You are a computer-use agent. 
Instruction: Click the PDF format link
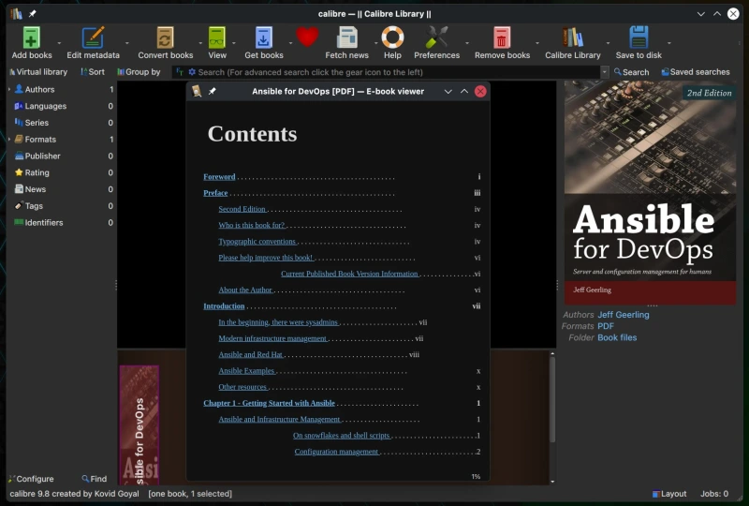605,326
